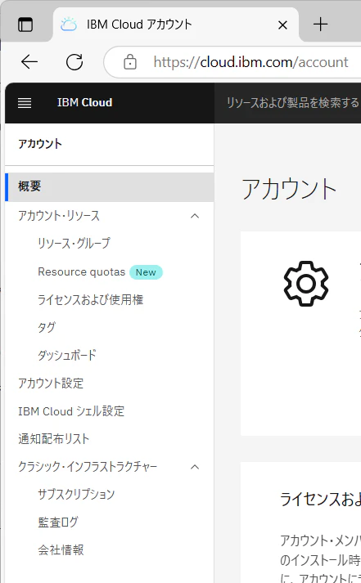Screen dimensions: 361x583
Task: Open リソース・グループ
Action: 74,243
